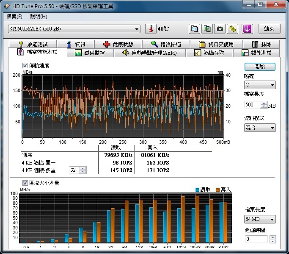The height and width of the screenshot is (254, 289).
Task: Click the 98 IOPS read value
Action: [122, 162]
